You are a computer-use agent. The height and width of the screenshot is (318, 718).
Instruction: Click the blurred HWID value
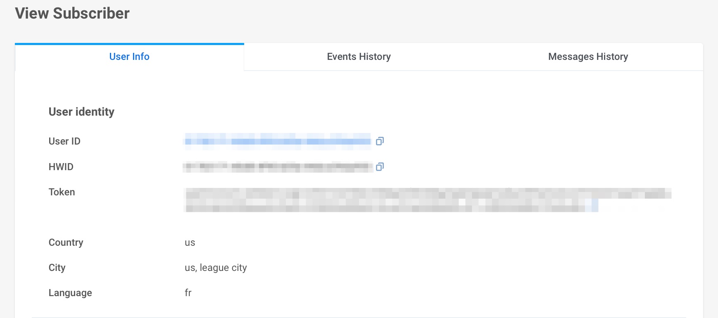click(278, 167)
